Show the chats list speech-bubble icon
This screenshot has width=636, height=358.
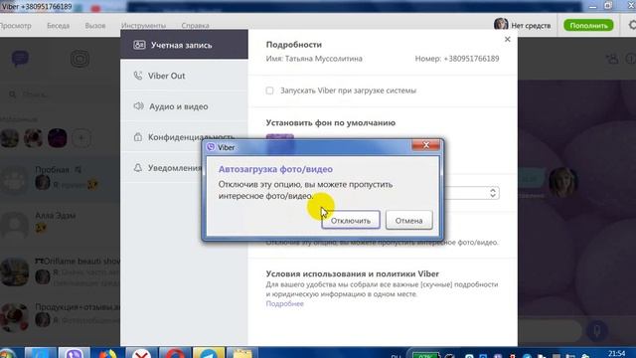20,59
